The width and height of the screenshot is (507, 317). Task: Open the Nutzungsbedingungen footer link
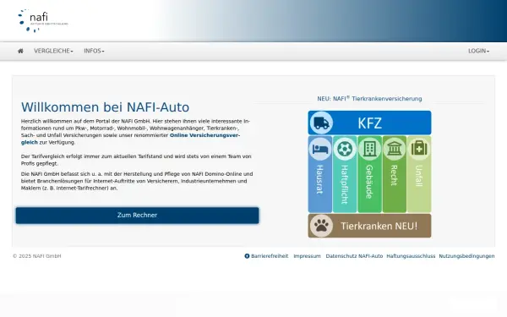pyautogui.click(x=466, y=256)
